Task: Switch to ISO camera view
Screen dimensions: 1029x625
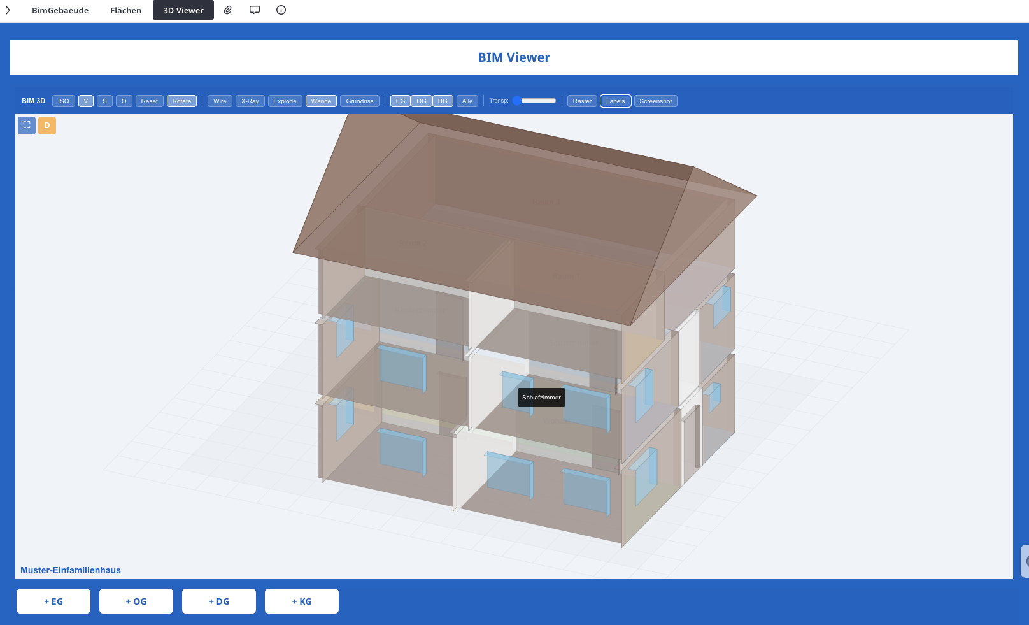Action: point(63,101)
